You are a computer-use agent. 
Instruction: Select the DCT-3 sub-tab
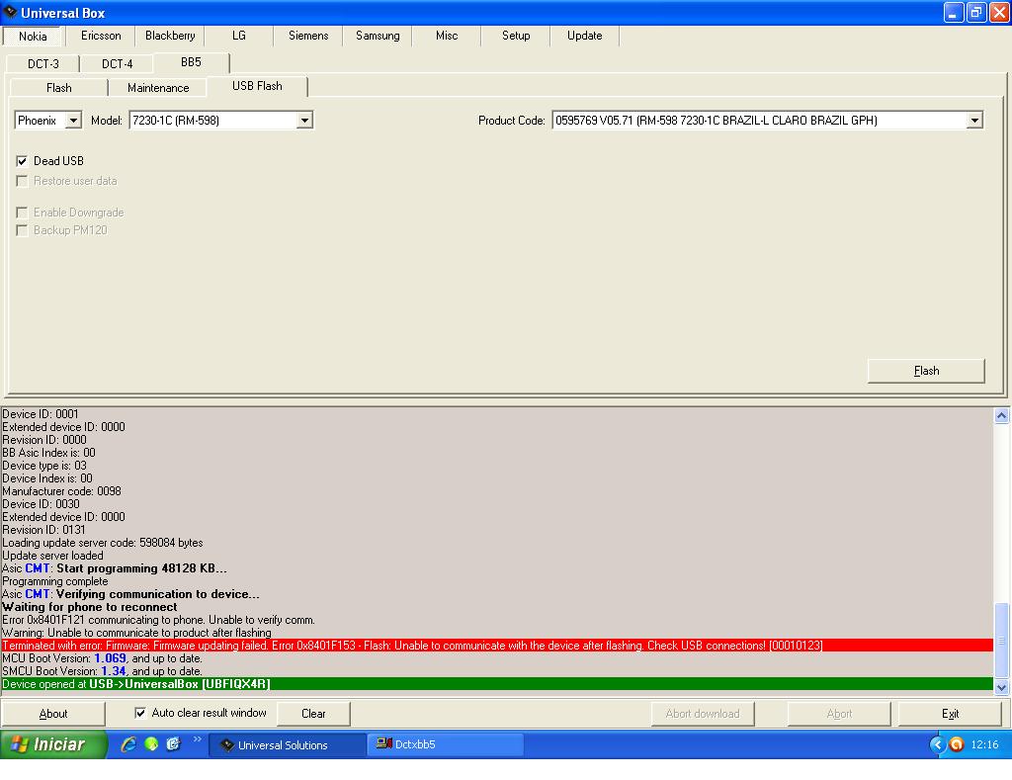[43, 64]
